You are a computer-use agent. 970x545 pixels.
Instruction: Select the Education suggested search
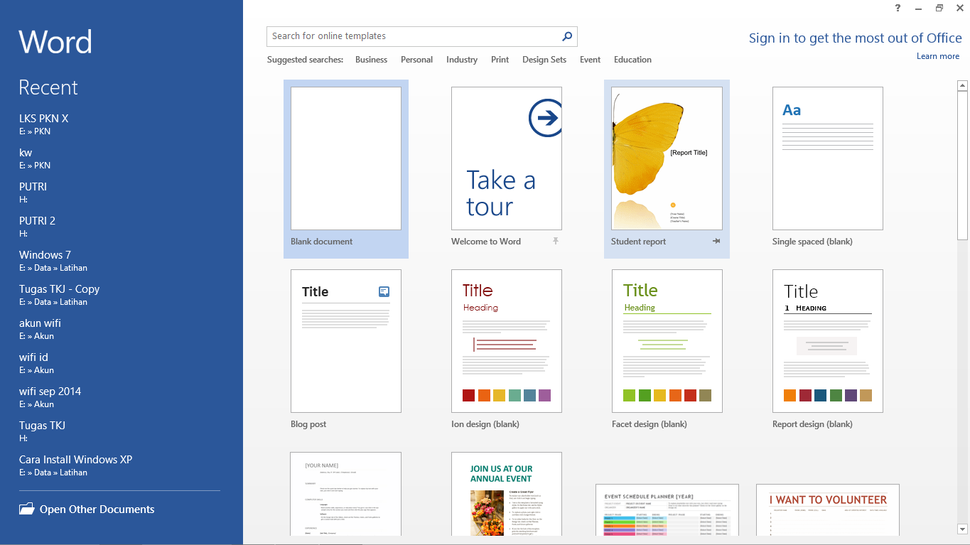(632, 60)
